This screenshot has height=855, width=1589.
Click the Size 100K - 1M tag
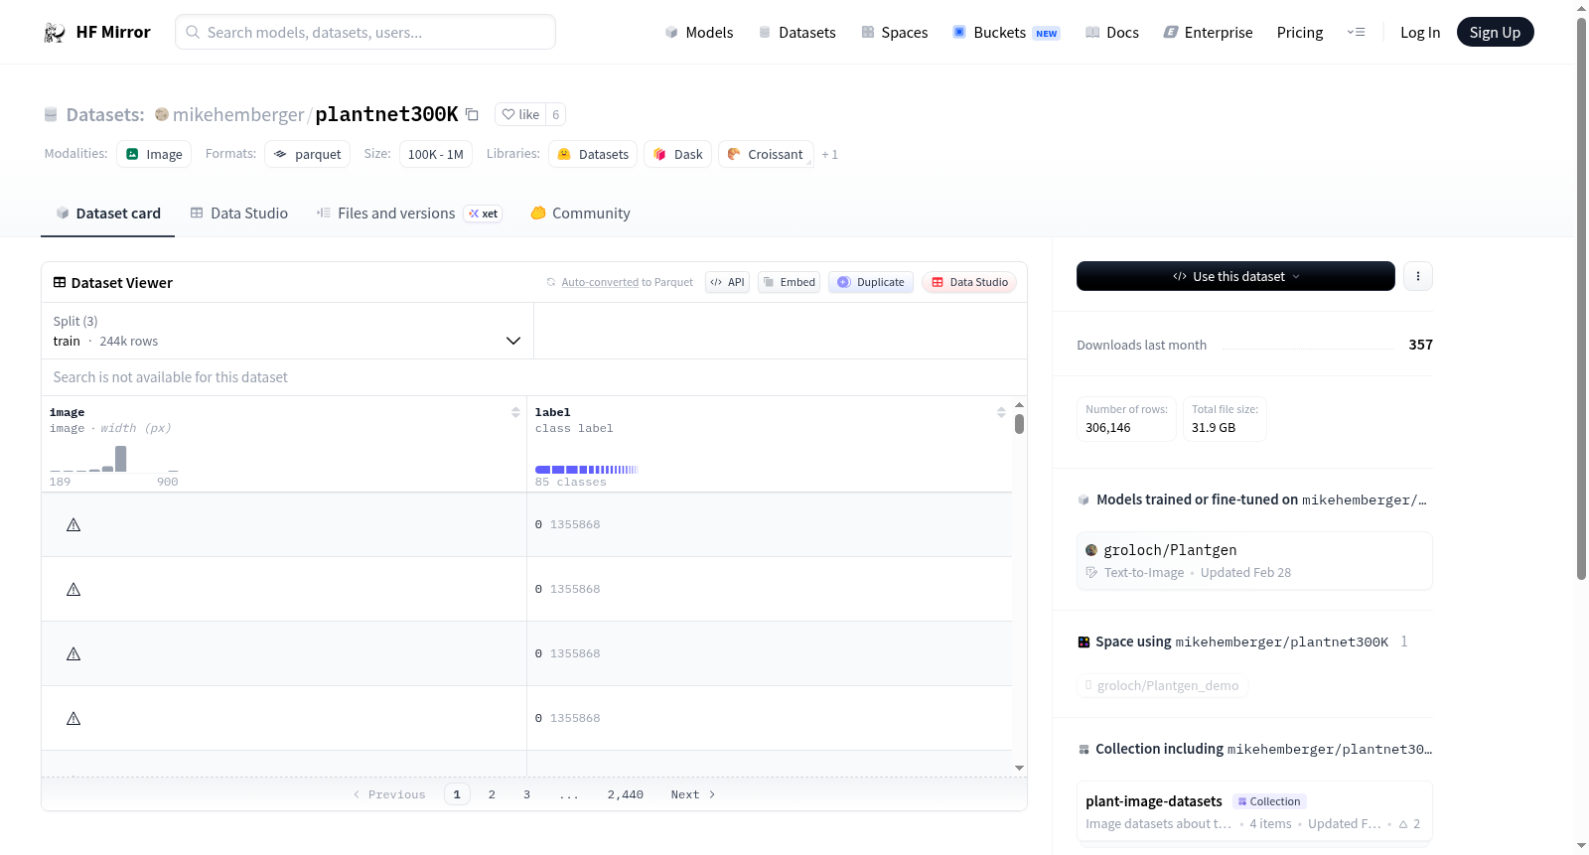436,154
